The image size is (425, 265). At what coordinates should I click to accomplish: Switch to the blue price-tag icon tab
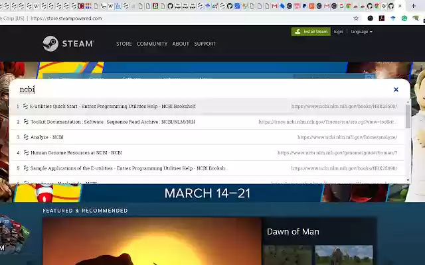[x=282, y=6]
